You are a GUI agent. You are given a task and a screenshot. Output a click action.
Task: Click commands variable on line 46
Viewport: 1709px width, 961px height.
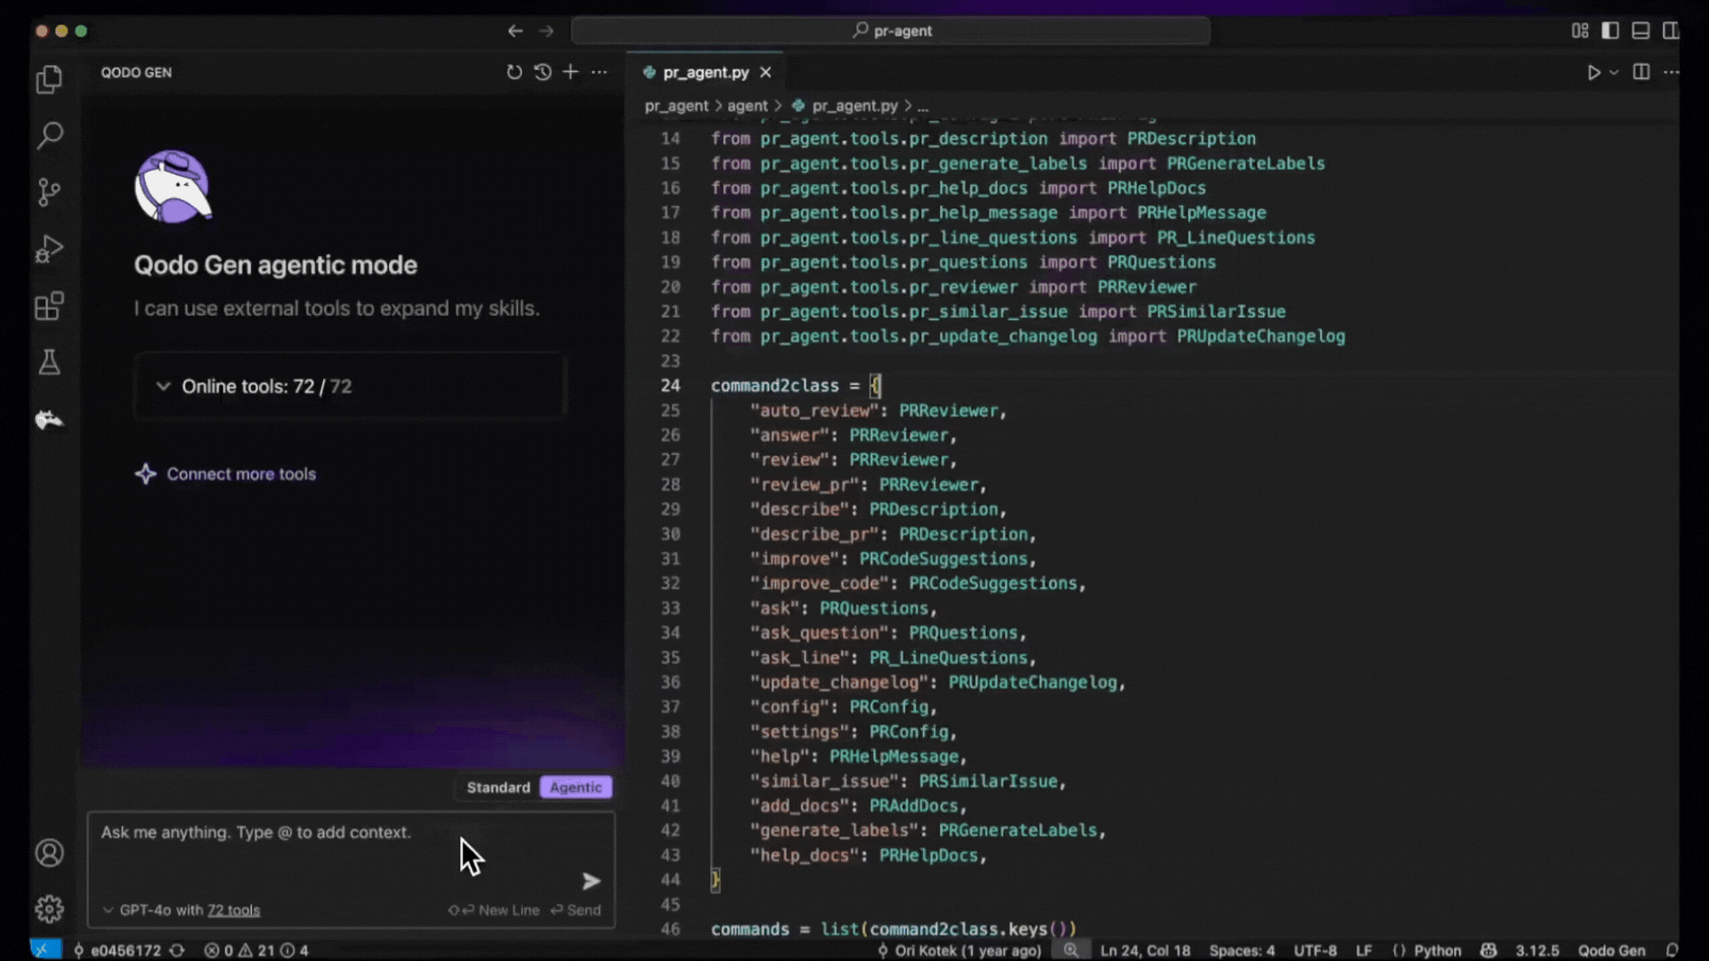(x=749, y=929)
